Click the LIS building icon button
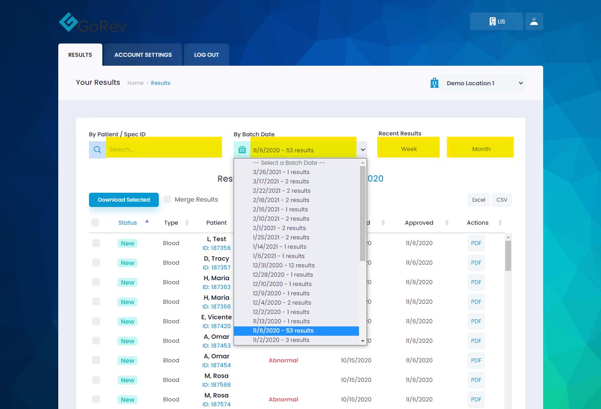This screenshot has height=409, width=601. click(496, 21)
